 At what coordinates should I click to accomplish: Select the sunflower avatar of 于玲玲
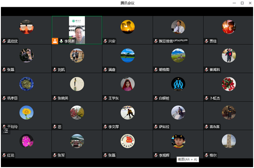tap(26, 112)
